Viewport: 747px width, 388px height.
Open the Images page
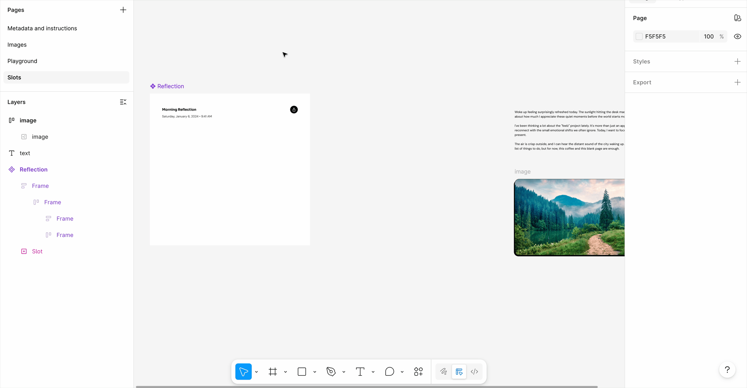(17, 45)
